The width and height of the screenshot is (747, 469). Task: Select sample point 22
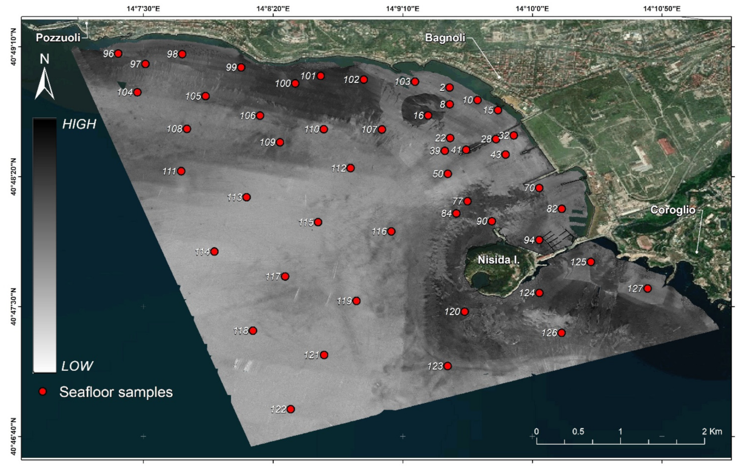450,138
